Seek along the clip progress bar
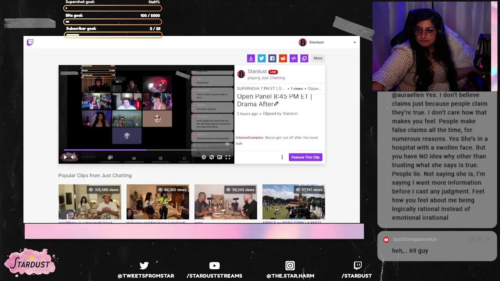This screenshot has height=281, width=500. [146, 150]
